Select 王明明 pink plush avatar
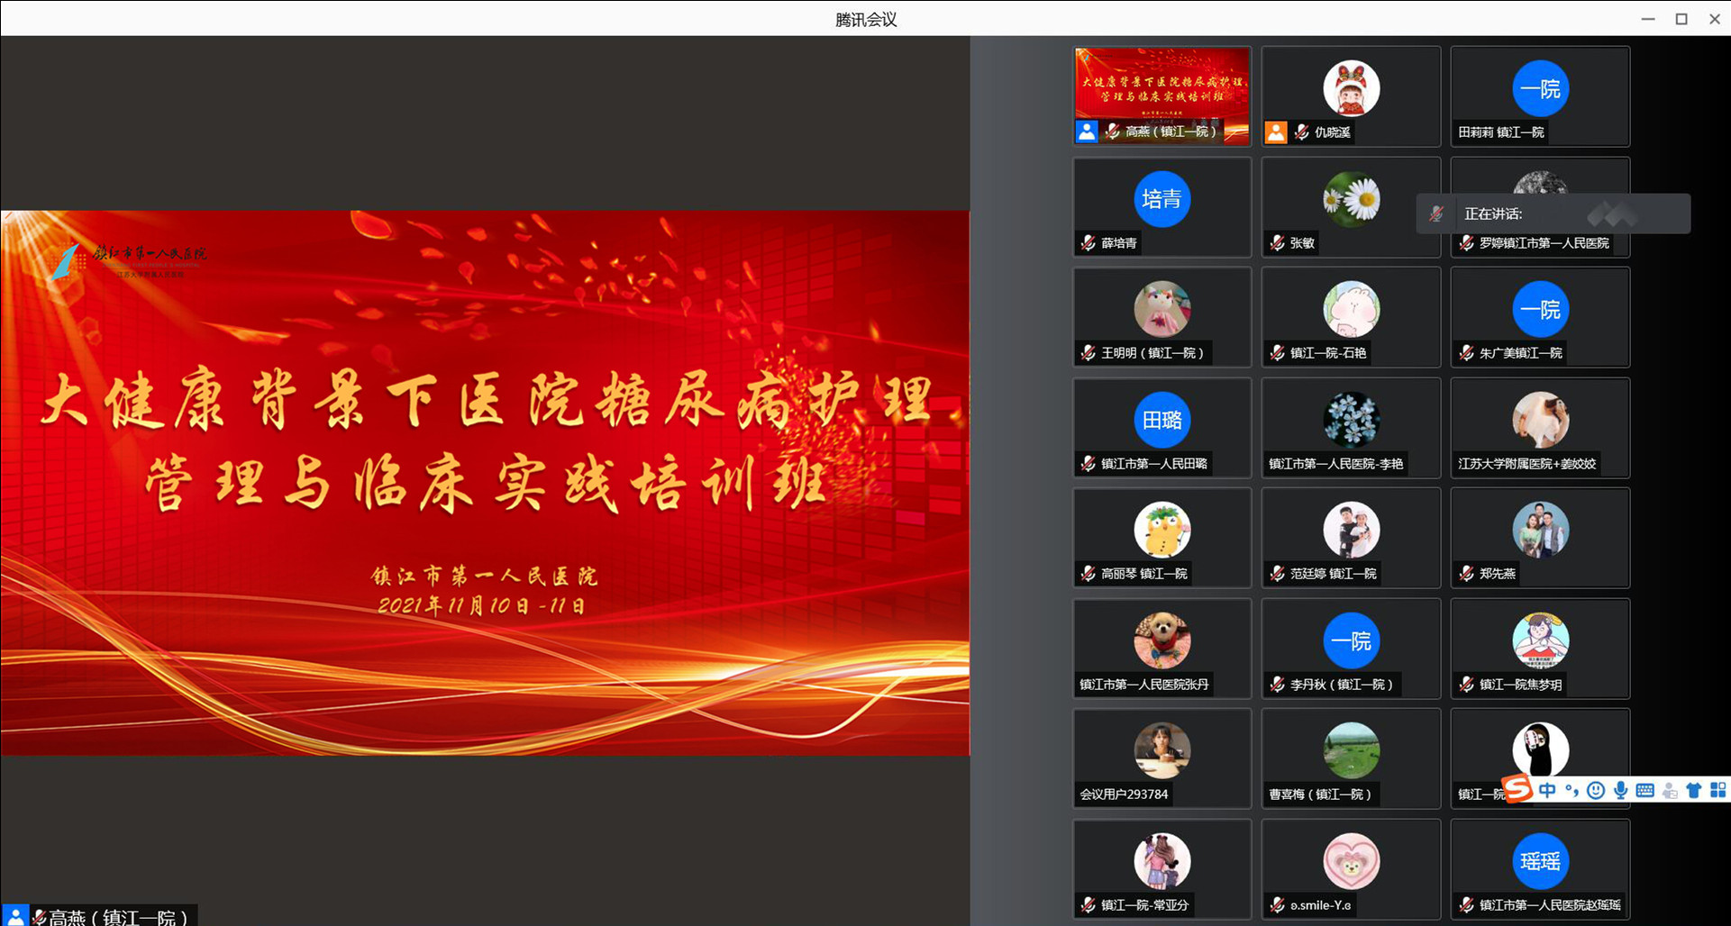Image resolution: width=1731 pixels, height=926 pixels. pyautogui.click(x=1162, y=309)
